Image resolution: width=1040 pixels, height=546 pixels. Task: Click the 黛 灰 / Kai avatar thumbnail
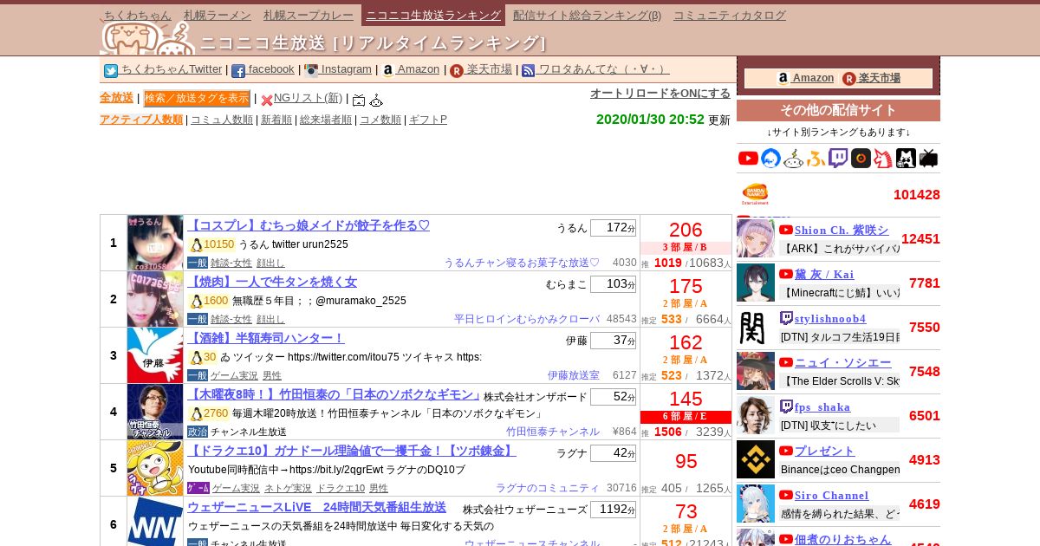point(756,283)
